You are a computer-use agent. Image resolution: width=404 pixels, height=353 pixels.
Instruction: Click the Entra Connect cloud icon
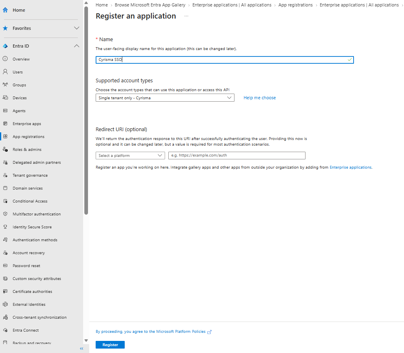pos(5,330)
